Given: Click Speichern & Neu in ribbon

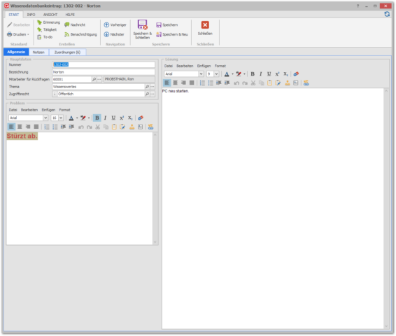Looking at the screenshot, I should (x=172, y=34).
